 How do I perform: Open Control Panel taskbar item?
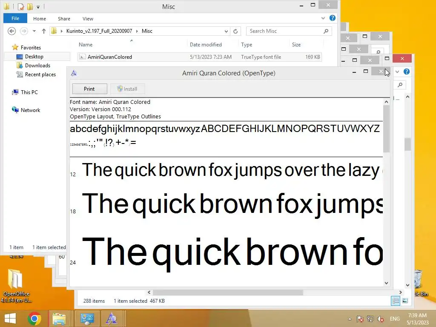87,318
